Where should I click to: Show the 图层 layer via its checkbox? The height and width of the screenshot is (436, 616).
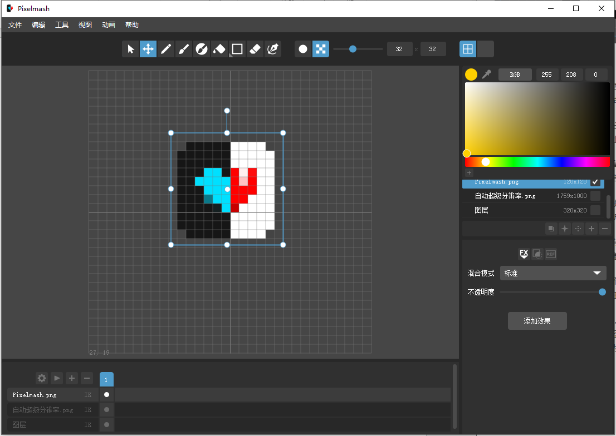pyautogui.click(x=595, y=210)
